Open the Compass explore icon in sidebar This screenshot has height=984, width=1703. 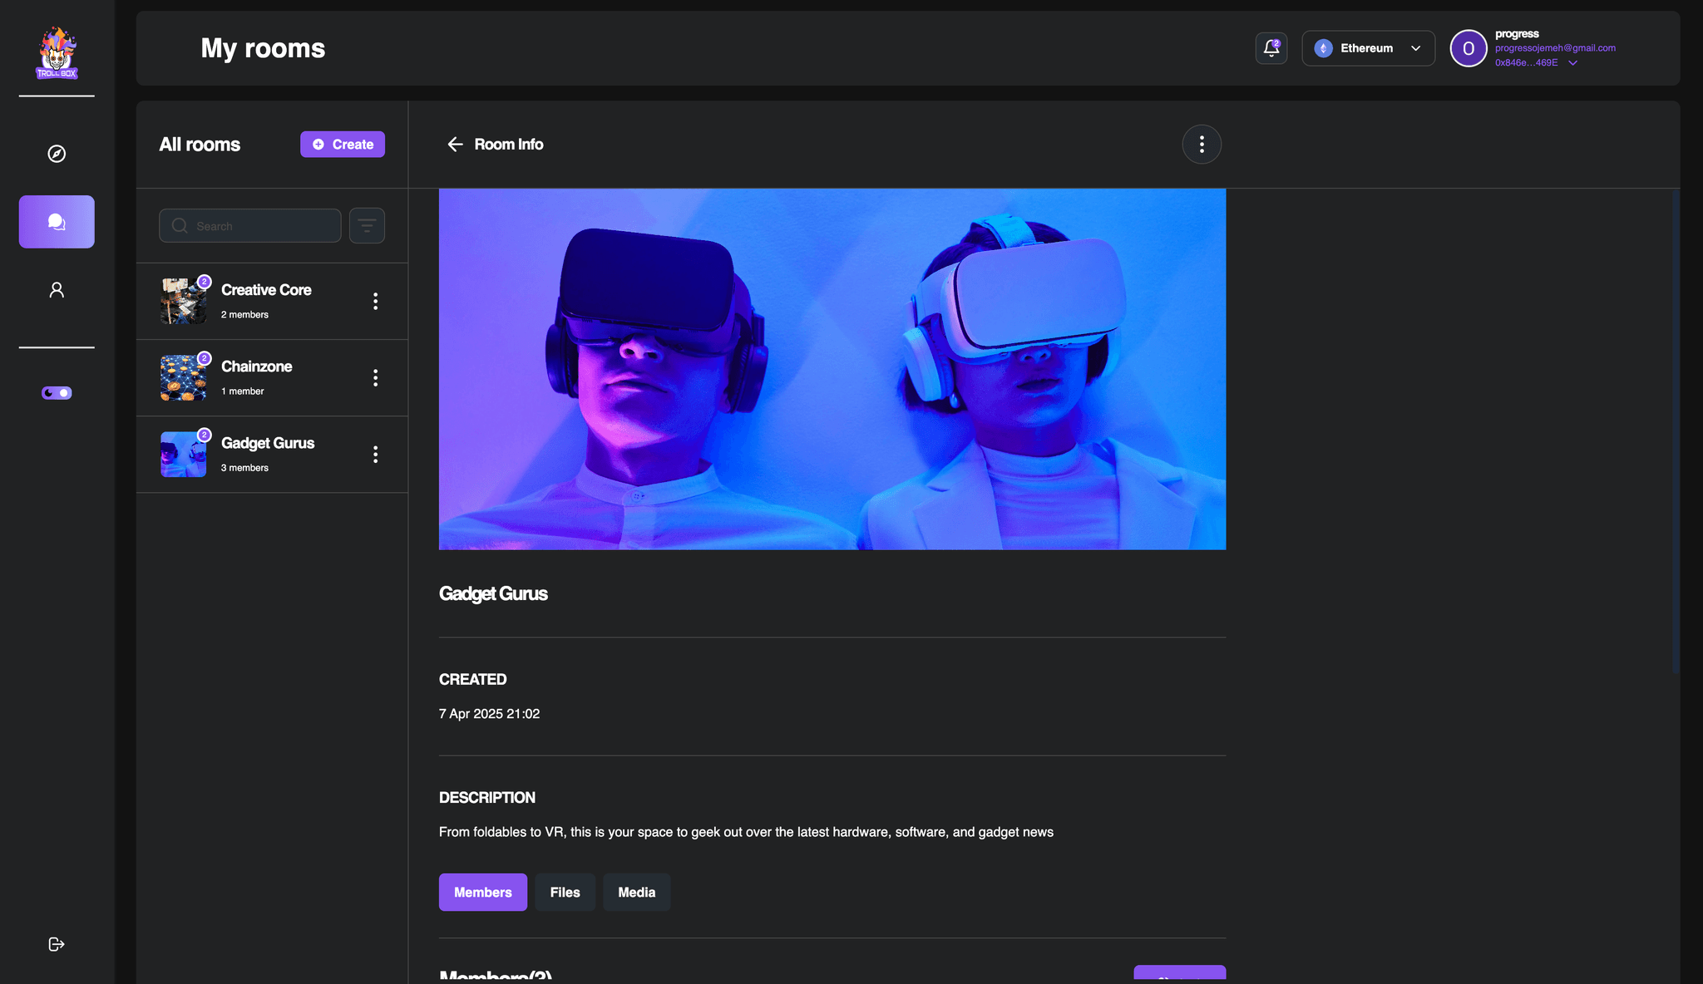pyautogui.click(x=56, y=153)
